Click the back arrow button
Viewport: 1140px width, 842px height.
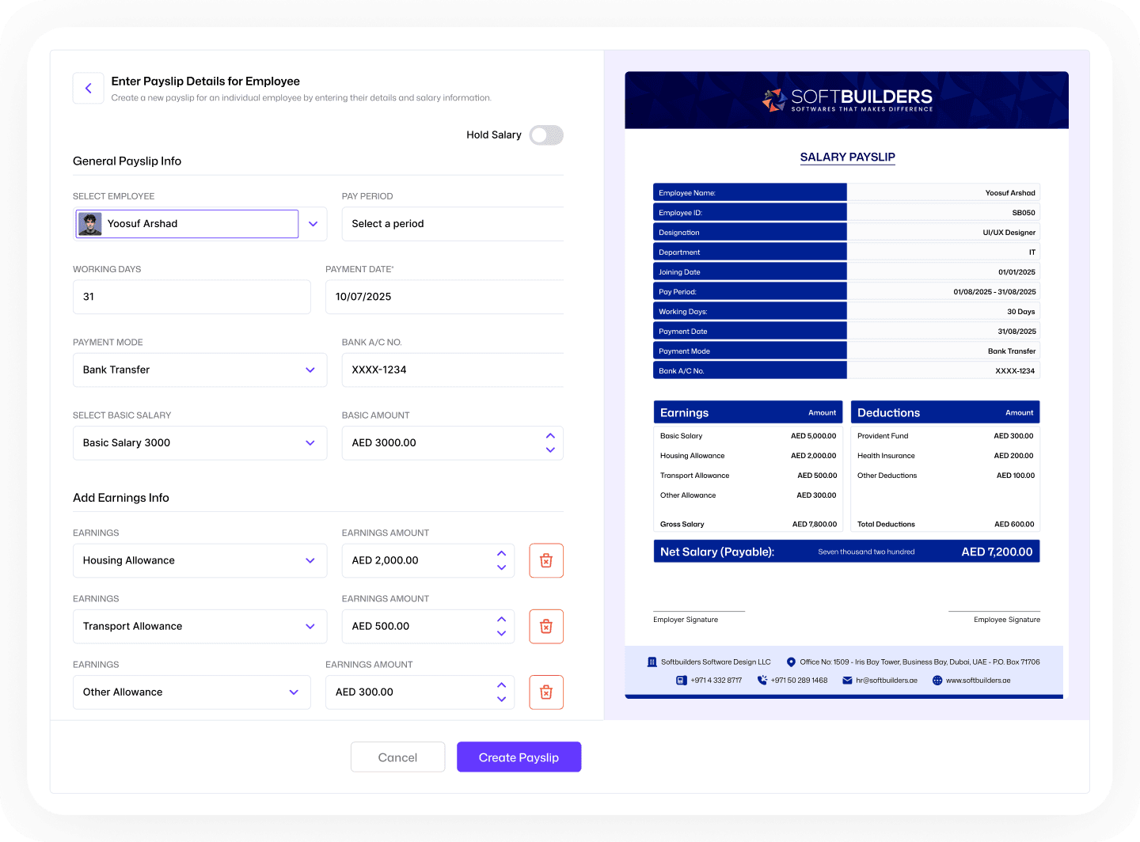coord(89,89)
